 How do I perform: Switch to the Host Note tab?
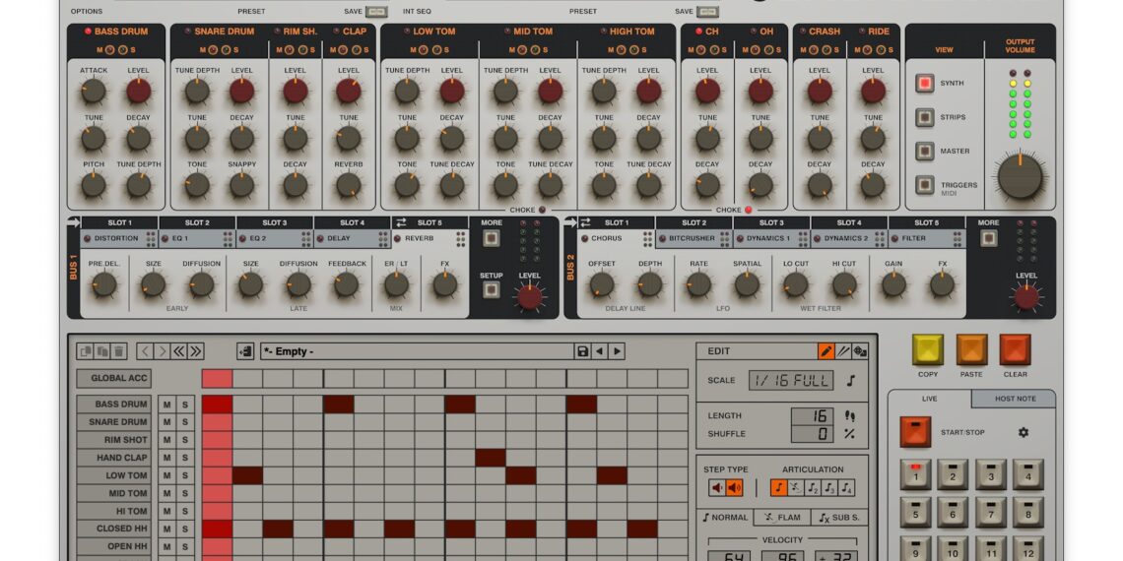[x=1013, y=399]
